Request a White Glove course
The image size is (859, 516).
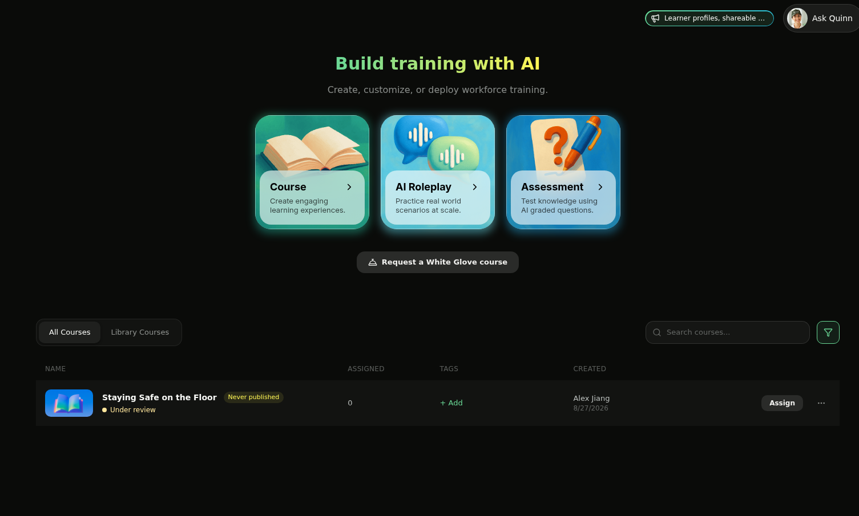tap(438, 262)
